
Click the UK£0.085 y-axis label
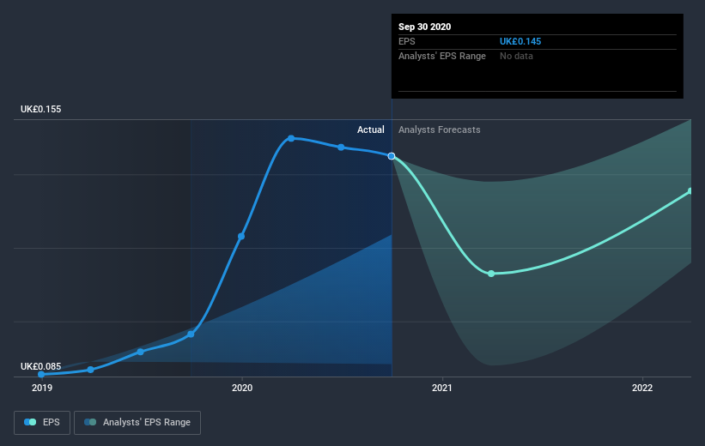(41, 366)
